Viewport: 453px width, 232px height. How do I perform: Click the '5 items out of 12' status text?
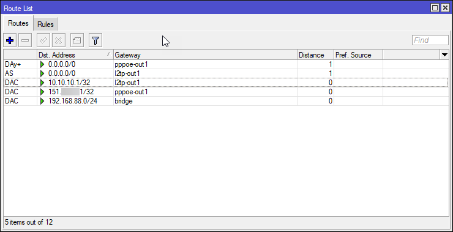[x=29, y=222]
